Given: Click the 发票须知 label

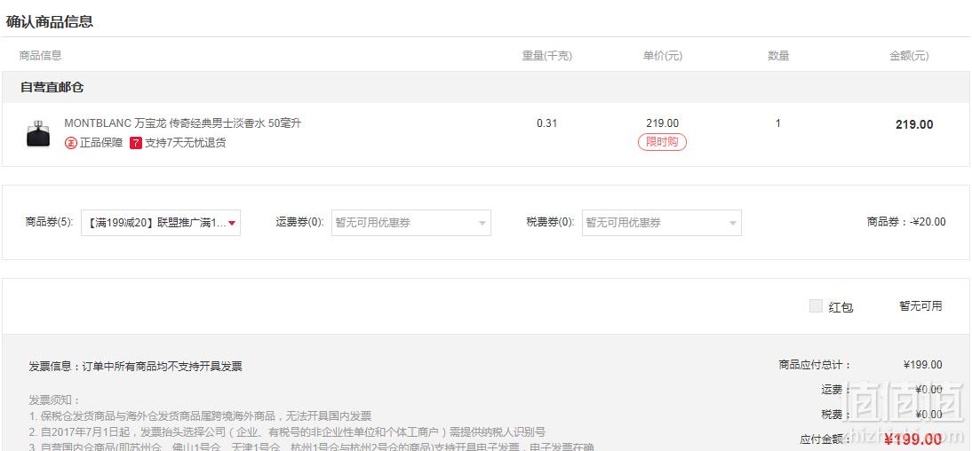Looking at the screenshot, I should click(54, 400).
